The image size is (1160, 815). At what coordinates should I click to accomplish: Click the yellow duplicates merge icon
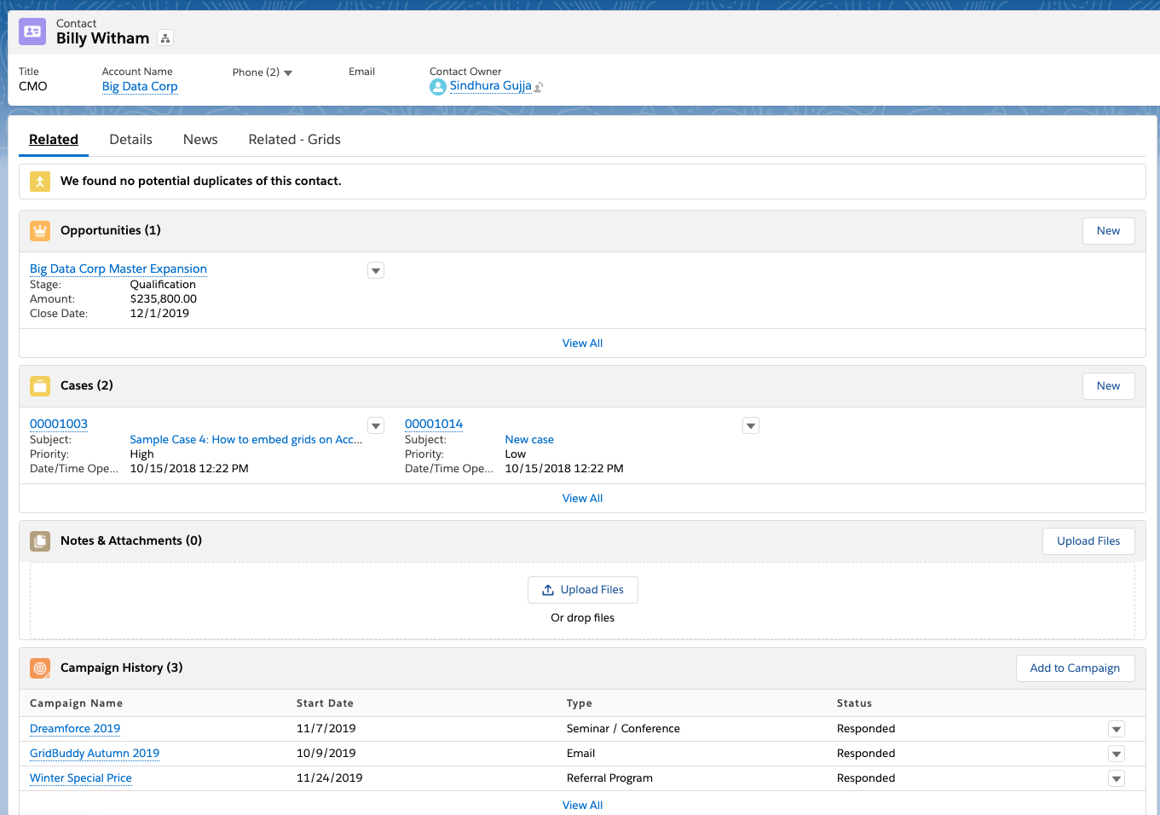[40, 182]
